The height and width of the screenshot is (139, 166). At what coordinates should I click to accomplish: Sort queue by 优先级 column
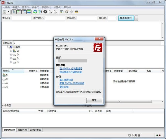pyautogui.click(x=98, y=111)
